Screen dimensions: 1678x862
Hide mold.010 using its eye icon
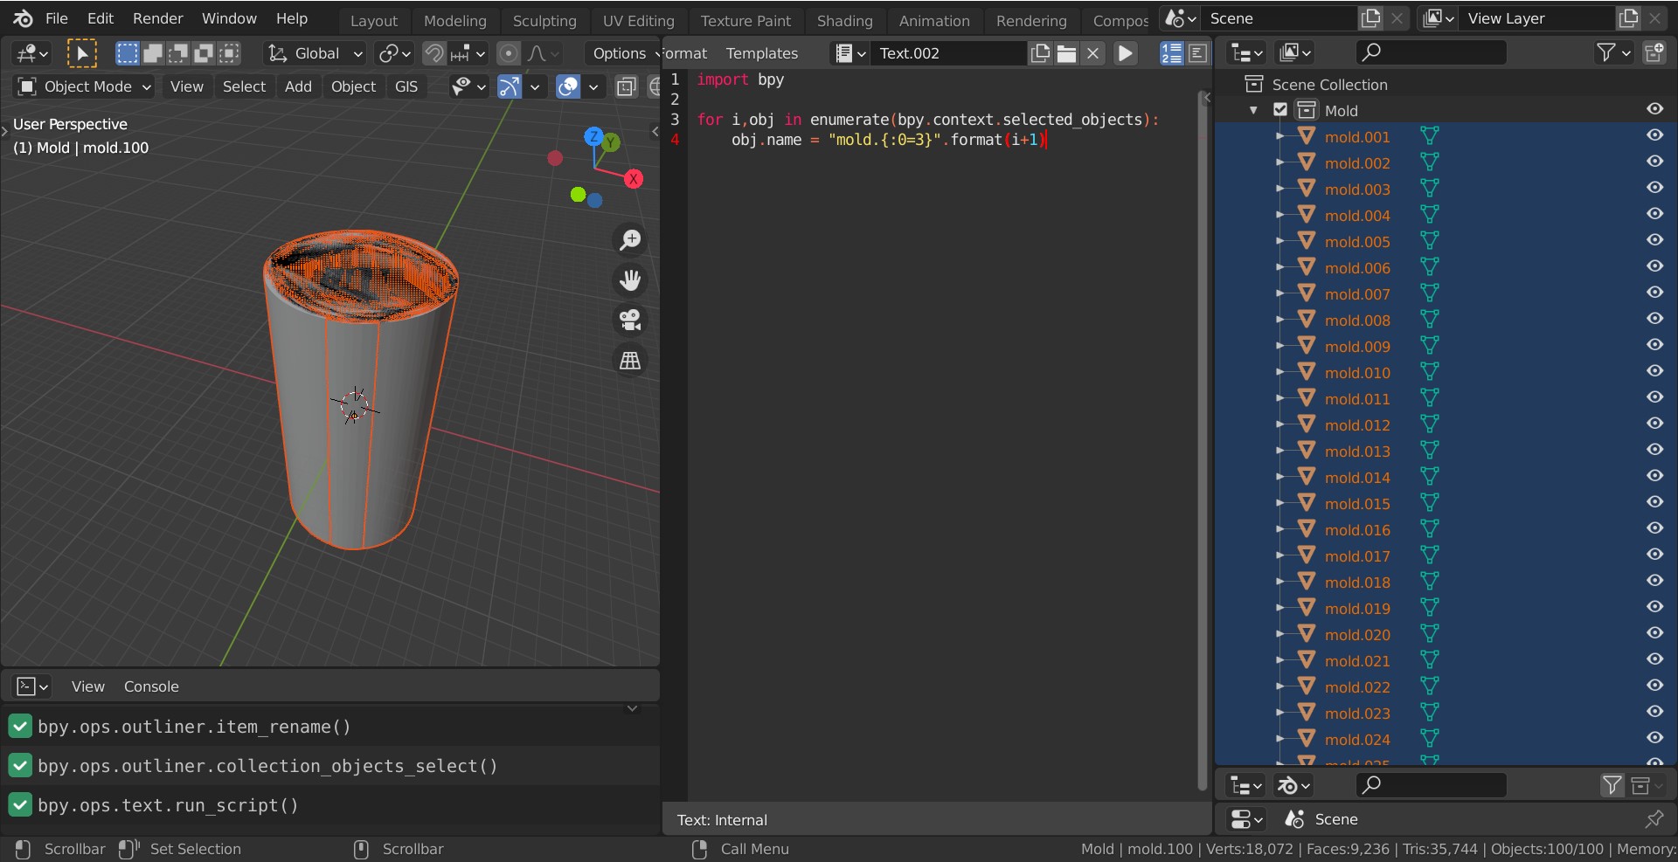pos(1654,371)
